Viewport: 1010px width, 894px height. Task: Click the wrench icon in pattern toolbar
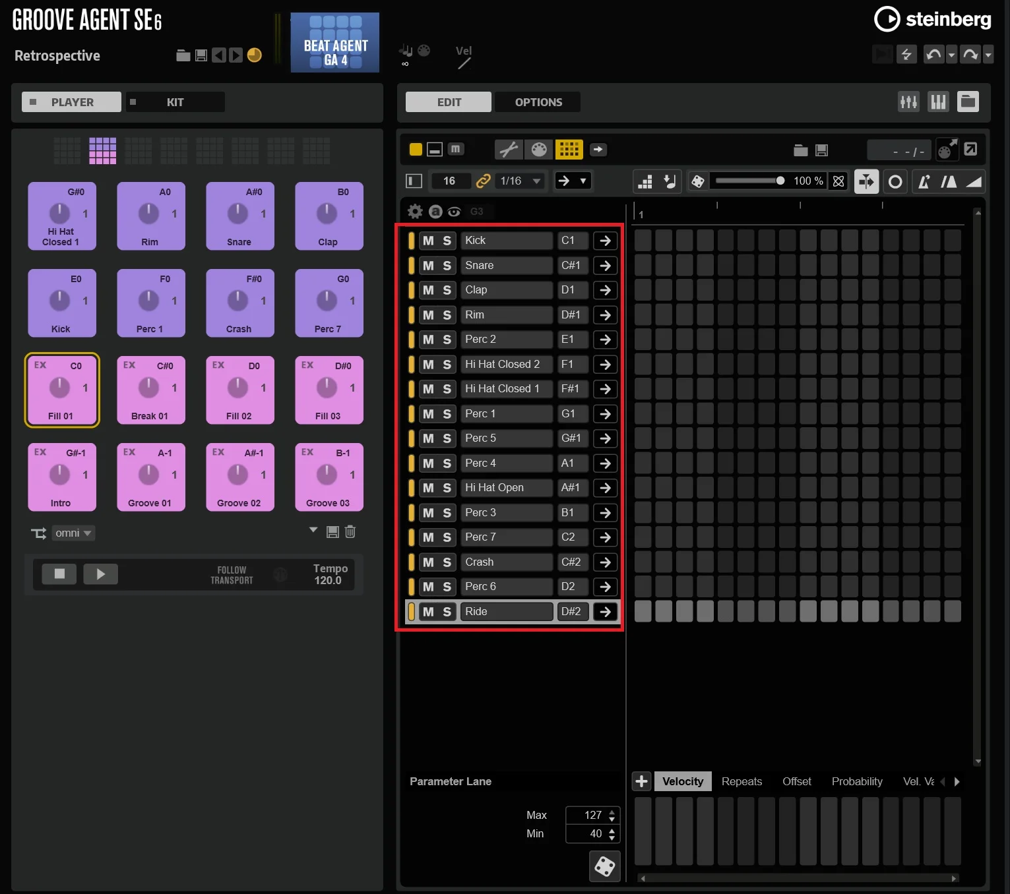coord(509,150)
